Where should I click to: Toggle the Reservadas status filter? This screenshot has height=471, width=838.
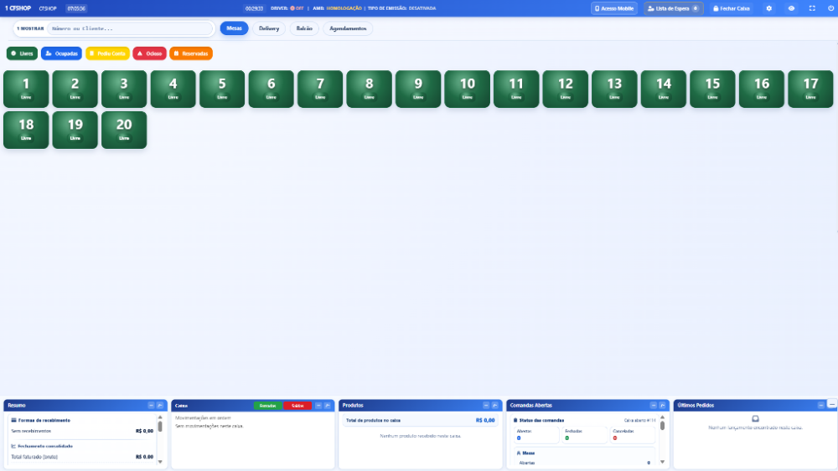[191, 54]
